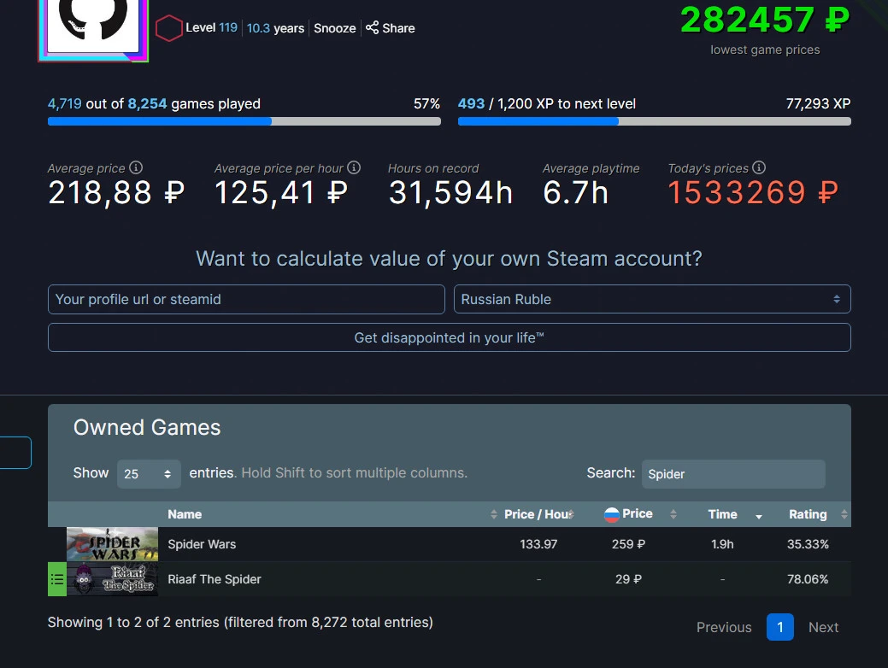Image resolution: width=888 pixels, height=668 pixels.
Task: Sort table by Rating column
Action: [808, 514]
